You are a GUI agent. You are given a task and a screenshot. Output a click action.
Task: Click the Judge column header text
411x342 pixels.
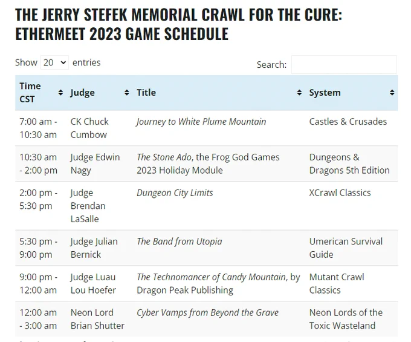click(x=82, y=93)
